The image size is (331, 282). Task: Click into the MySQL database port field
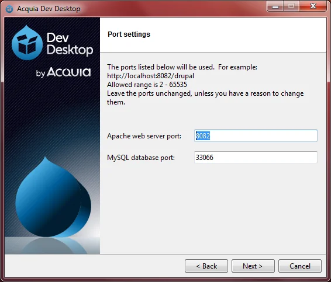pos(256,157)
